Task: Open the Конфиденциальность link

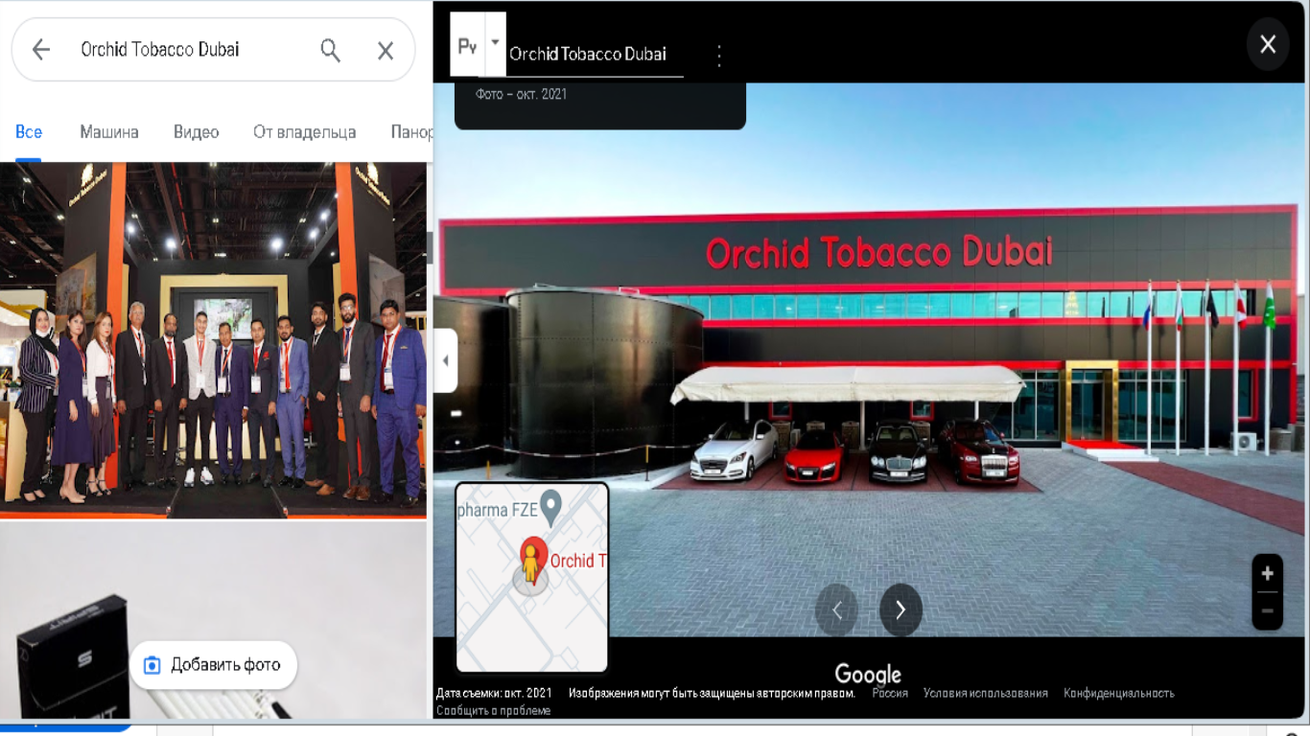Action: 1119,693
